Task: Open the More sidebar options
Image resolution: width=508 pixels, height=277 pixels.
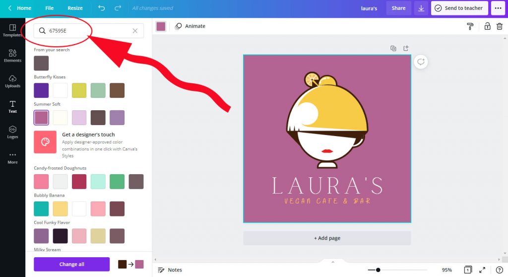Action: point(12,158)
